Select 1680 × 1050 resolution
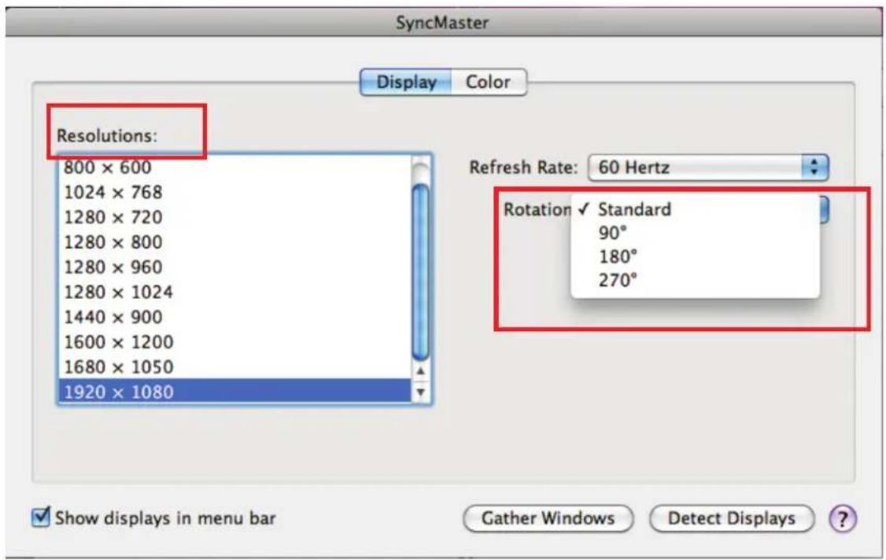This screenshot has height=560, width=886. point(235,367)
